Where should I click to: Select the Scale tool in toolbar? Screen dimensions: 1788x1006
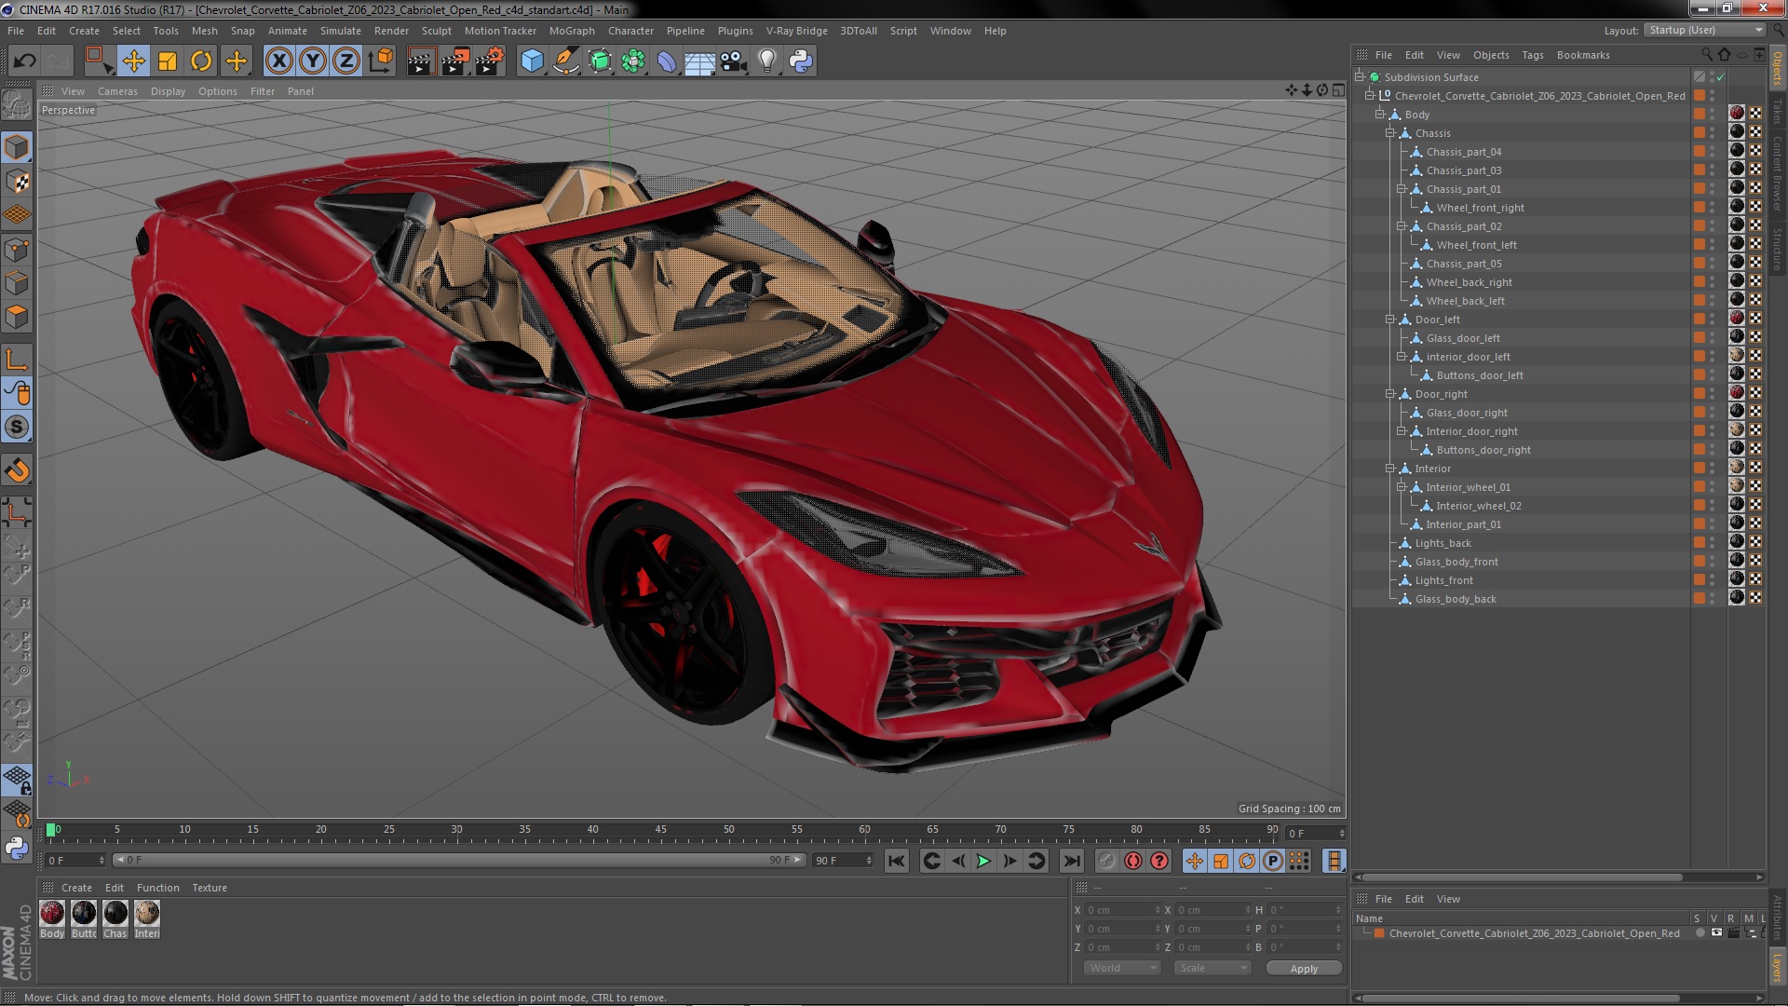tap(168, 61)
